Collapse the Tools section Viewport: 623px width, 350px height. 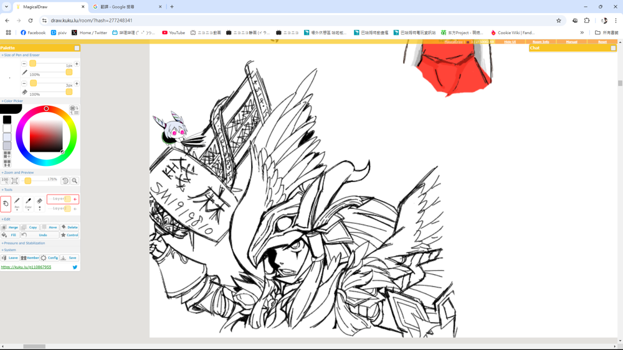7,190
